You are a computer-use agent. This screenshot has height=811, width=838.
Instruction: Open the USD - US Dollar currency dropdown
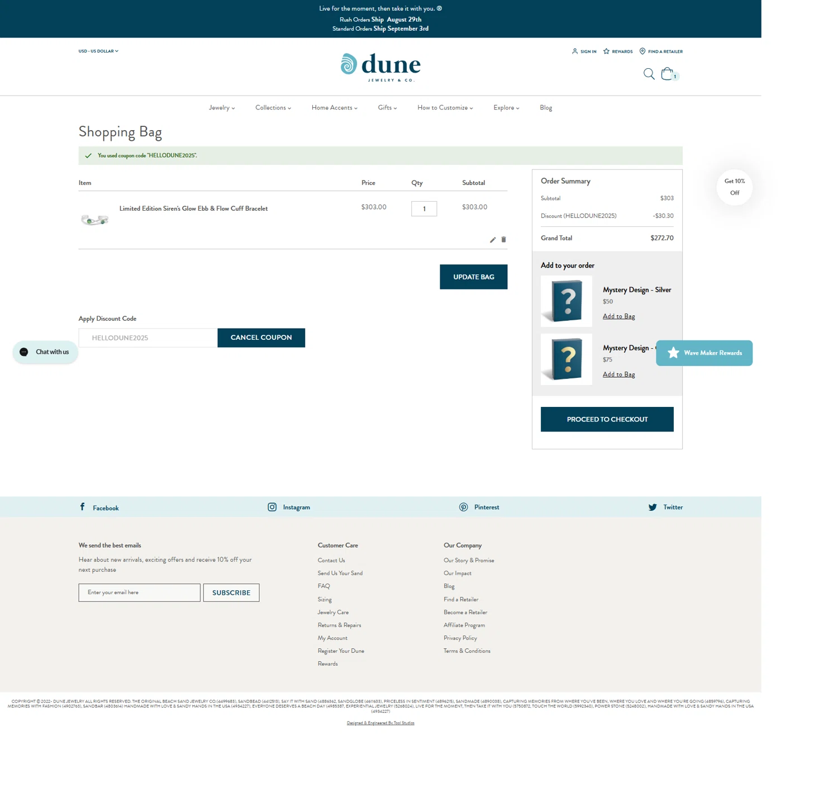click(x=98, y=51)
